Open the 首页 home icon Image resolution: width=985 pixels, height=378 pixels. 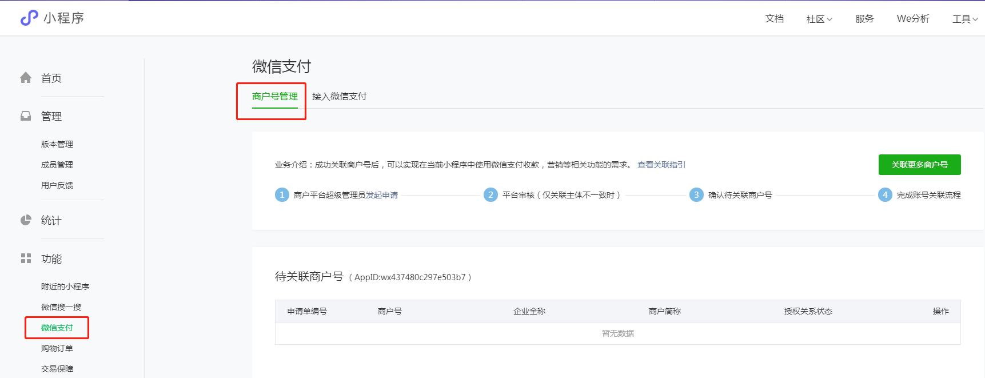coord(26,78)
